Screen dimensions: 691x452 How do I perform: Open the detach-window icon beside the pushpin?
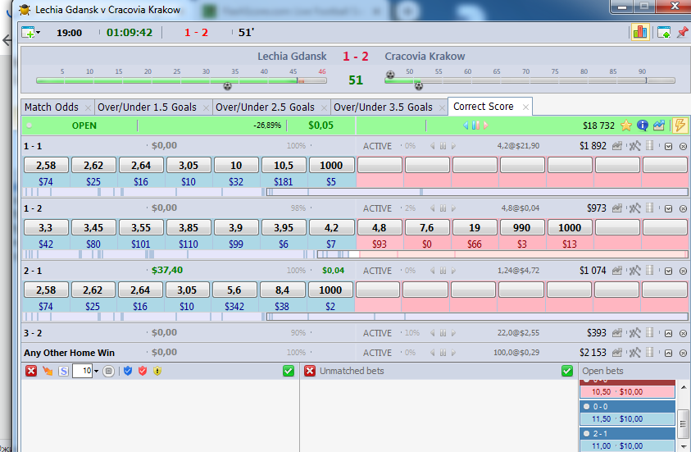pos(664,32)
